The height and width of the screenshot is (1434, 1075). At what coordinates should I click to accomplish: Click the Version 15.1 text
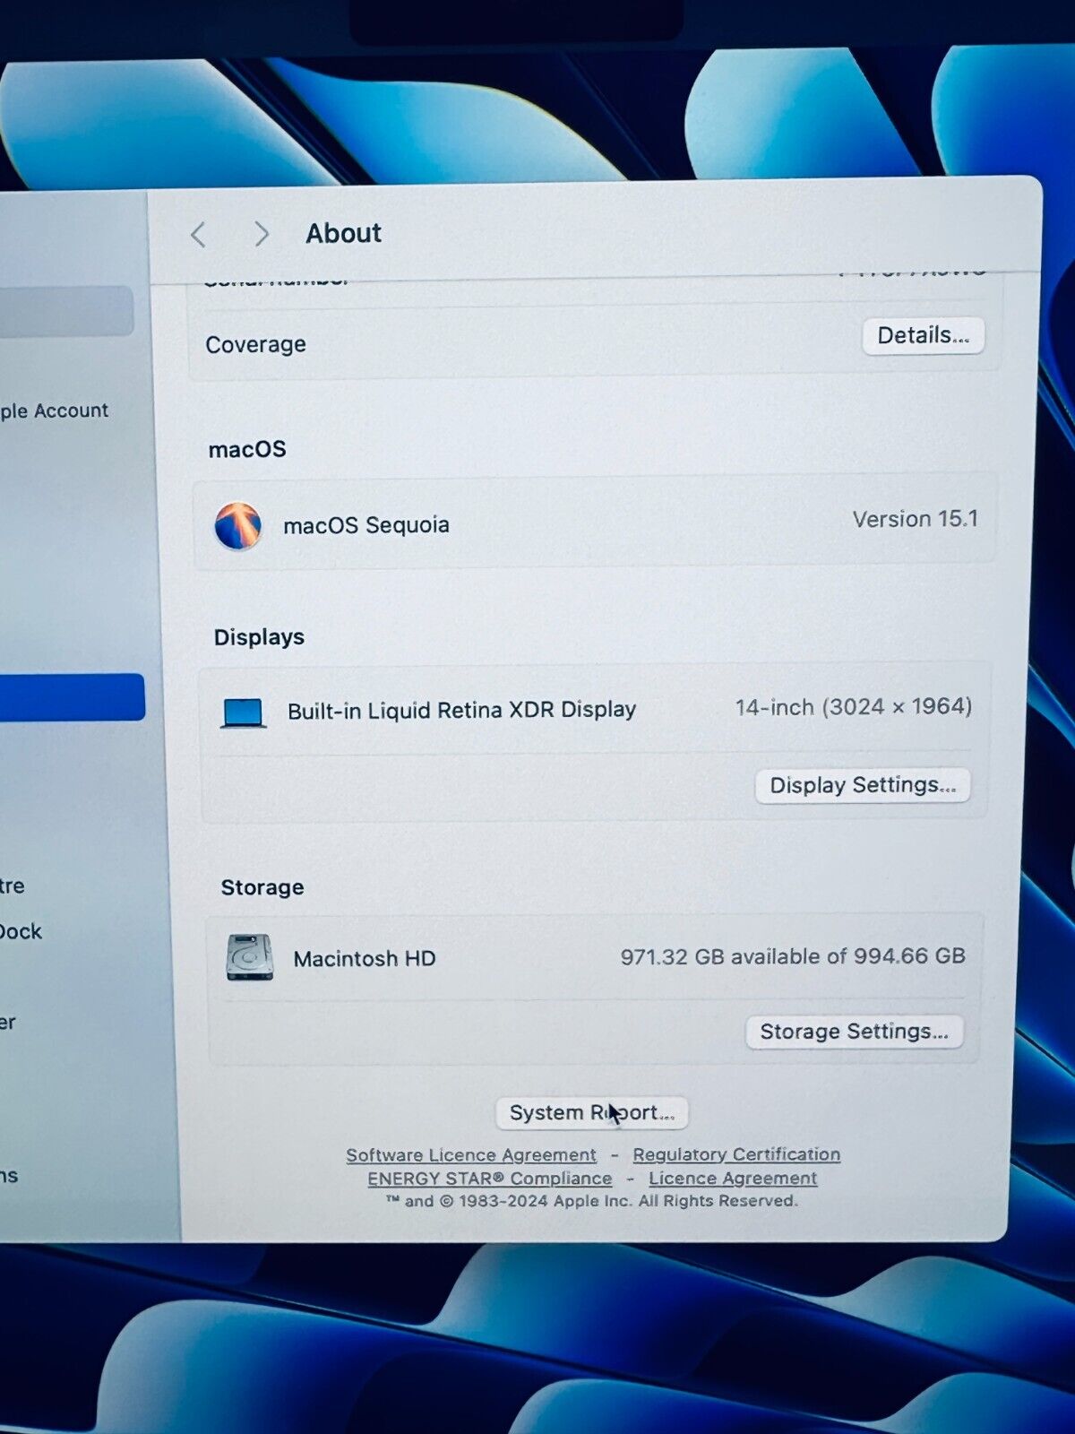tap(915, 520)
